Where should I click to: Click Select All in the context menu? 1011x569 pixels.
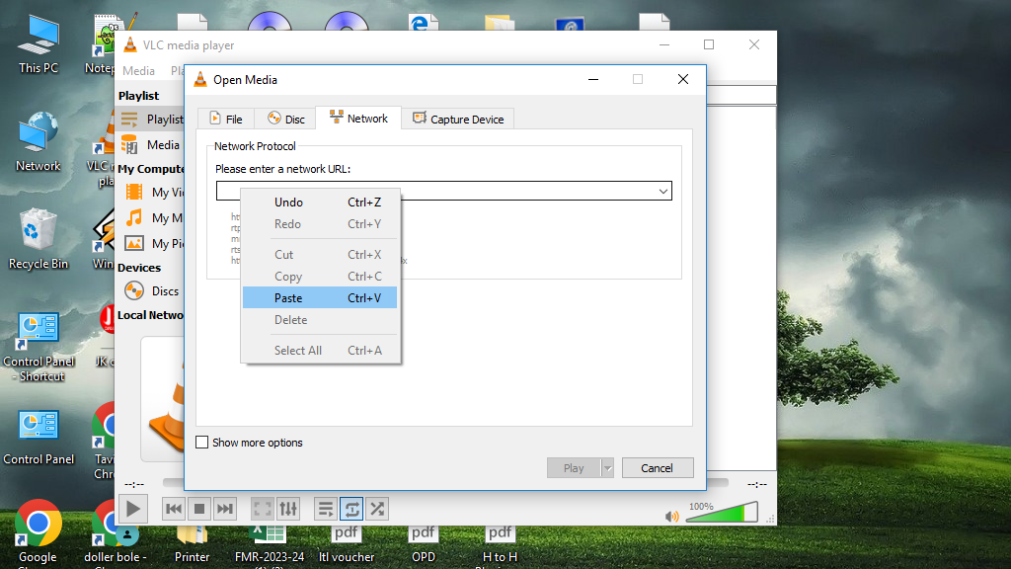(x=320, y=351)
